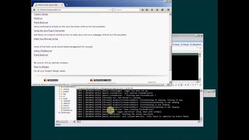Click the left TechCrunch feed icon
Screen dimensions: 249x140
[46, 80]
